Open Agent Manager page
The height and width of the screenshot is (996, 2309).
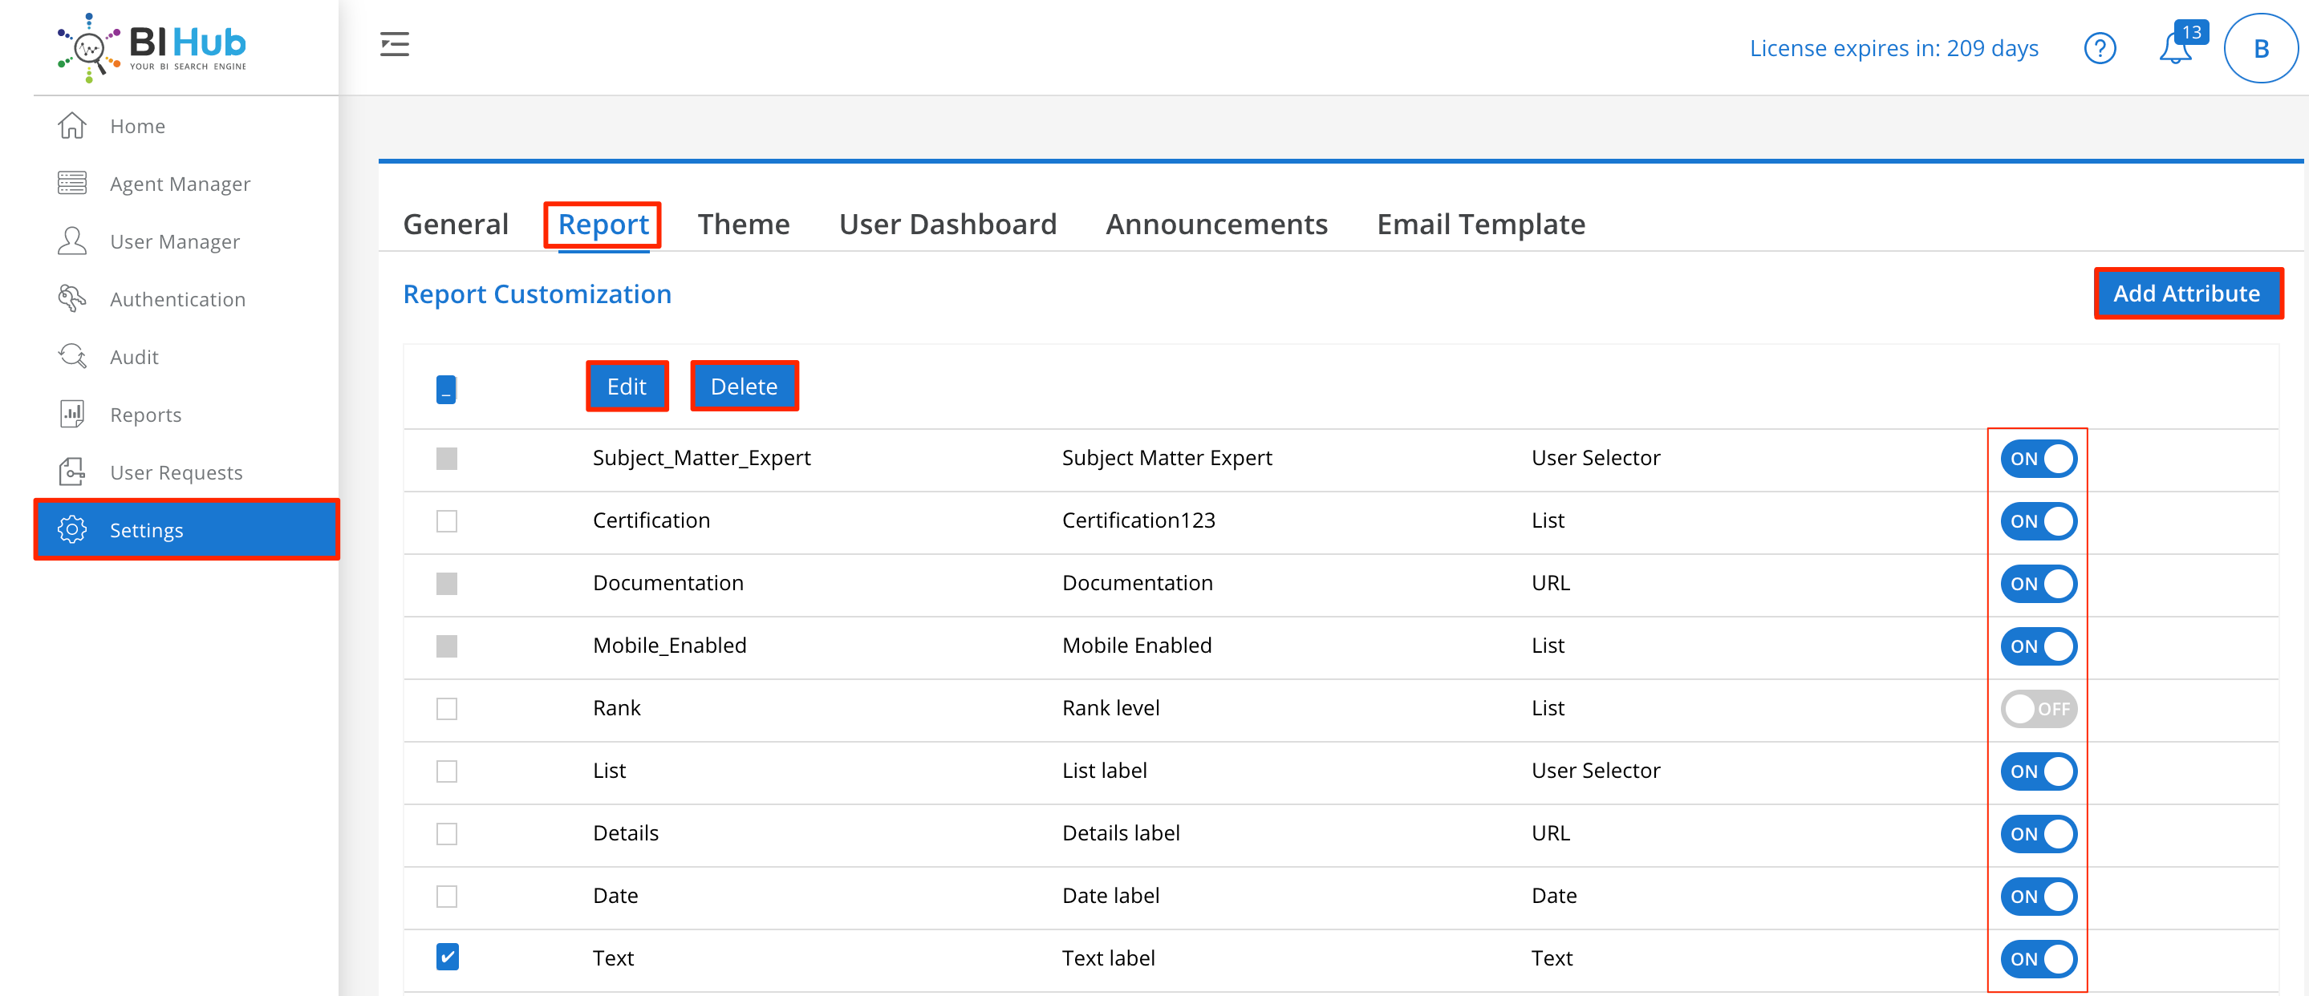pyautogui.click(x=181, y=184)
